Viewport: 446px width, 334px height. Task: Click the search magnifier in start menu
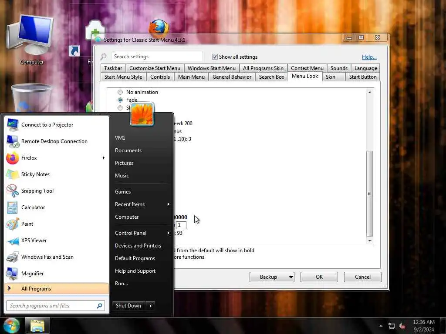click(x=100, y=306)
